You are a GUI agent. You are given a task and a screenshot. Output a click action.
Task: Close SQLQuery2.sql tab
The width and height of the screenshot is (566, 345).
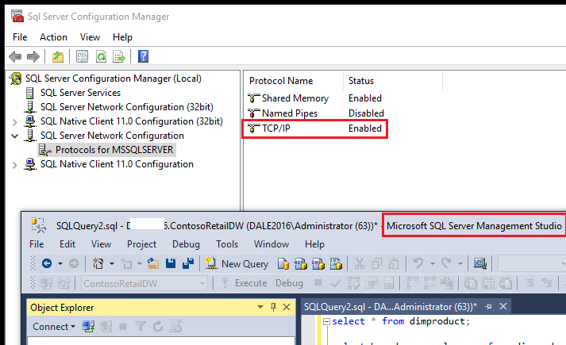[503, 307]
